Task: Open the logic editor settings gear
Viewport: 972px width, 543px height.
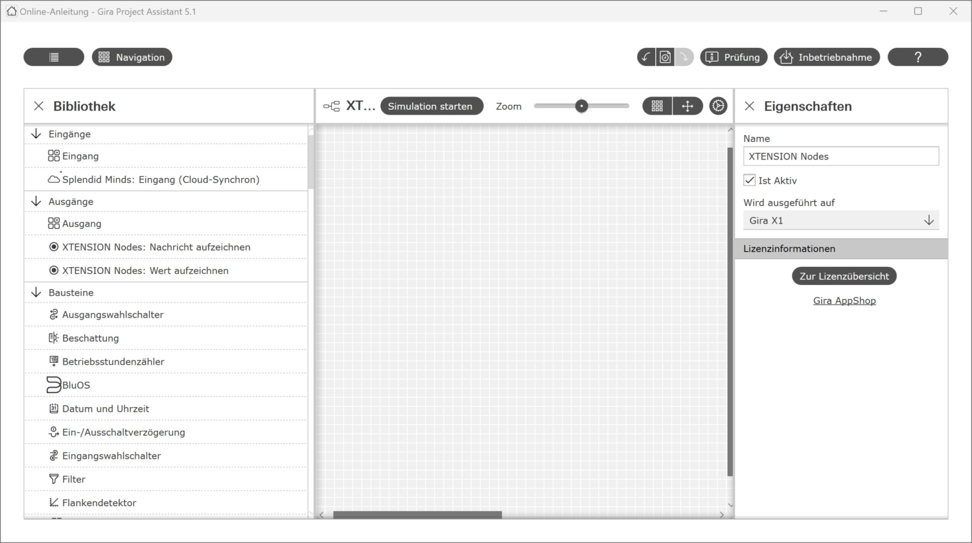Action: 718,106
